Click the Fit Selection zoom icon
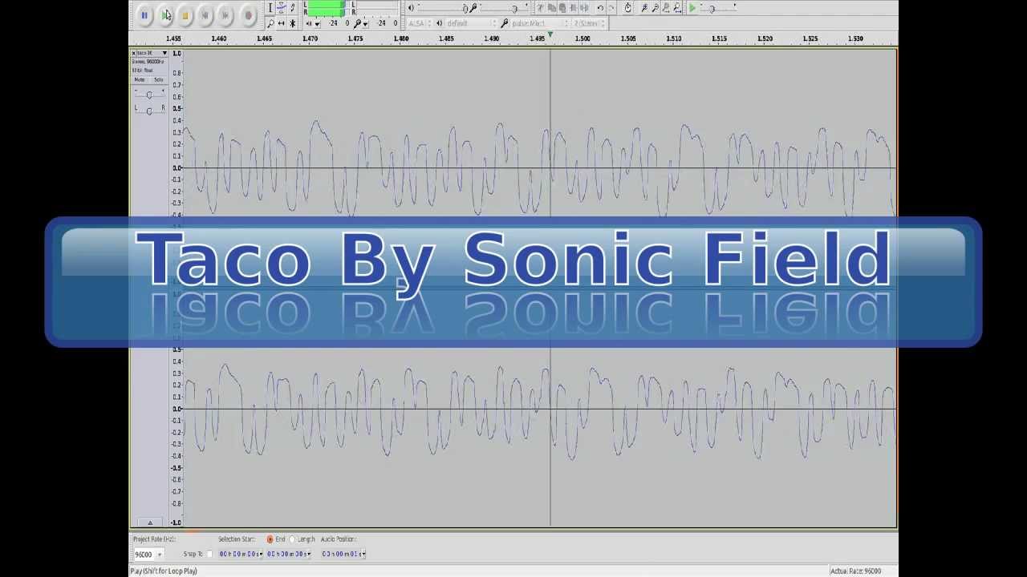The image size is (1027, 577). tap(667, 8)
